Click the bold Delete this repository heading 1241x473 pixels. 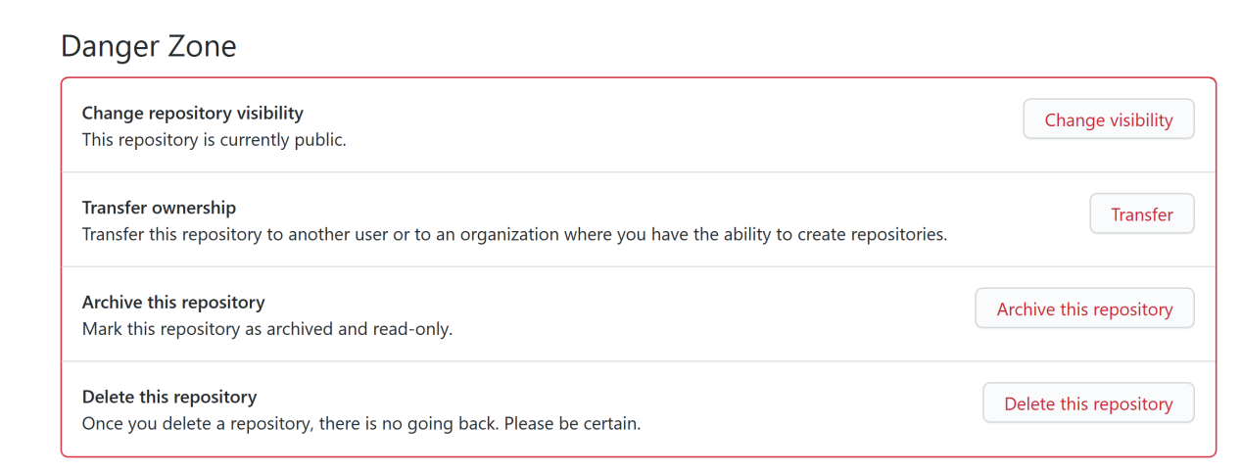click(x=168, y=397)
